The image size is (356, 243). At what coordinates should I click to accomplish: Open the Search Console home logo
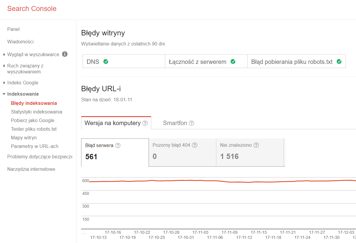32,9
